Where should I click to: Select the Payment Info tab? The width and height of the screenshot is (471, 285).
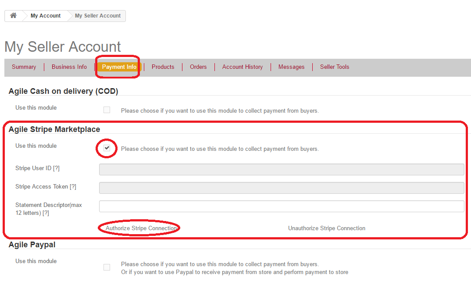[x=119, y=67]
